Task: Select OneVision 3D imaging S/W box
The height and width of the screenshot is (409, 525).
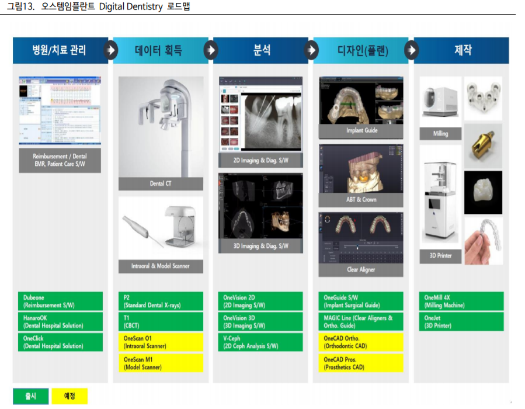Action: tap(260, 321)
